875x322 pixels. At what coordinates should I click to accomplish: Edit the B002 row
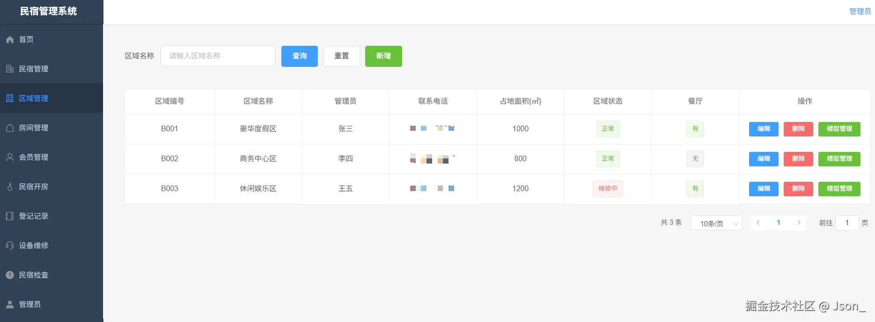(764, 159)
